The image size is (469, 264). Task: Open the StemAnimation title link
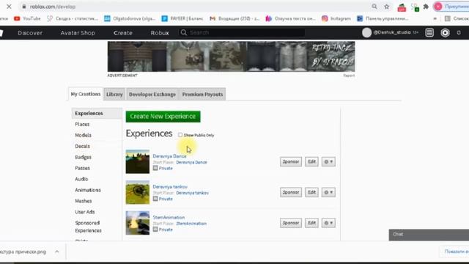169,217
